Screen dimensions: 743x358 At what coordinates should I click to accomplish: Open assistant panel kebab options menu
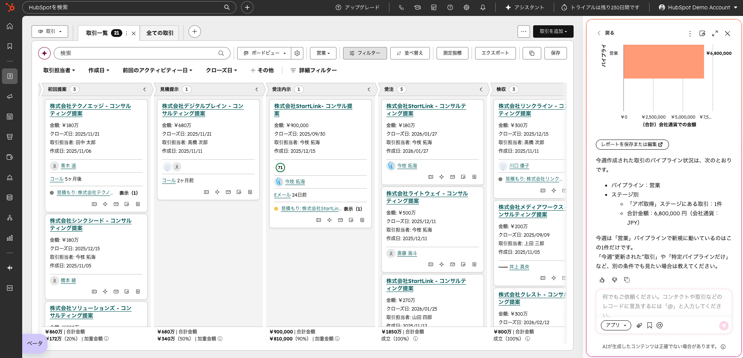coord(690,33)
